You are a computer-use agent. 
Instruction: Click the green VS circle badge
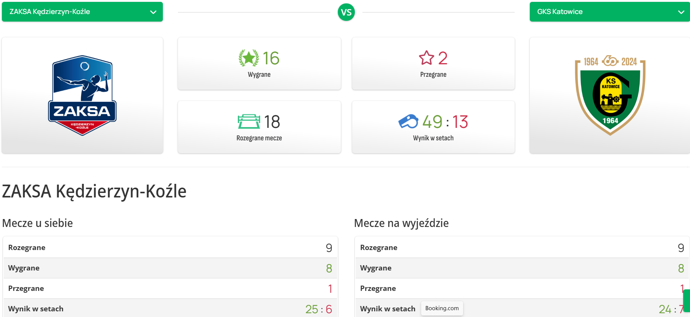(346, 12)
